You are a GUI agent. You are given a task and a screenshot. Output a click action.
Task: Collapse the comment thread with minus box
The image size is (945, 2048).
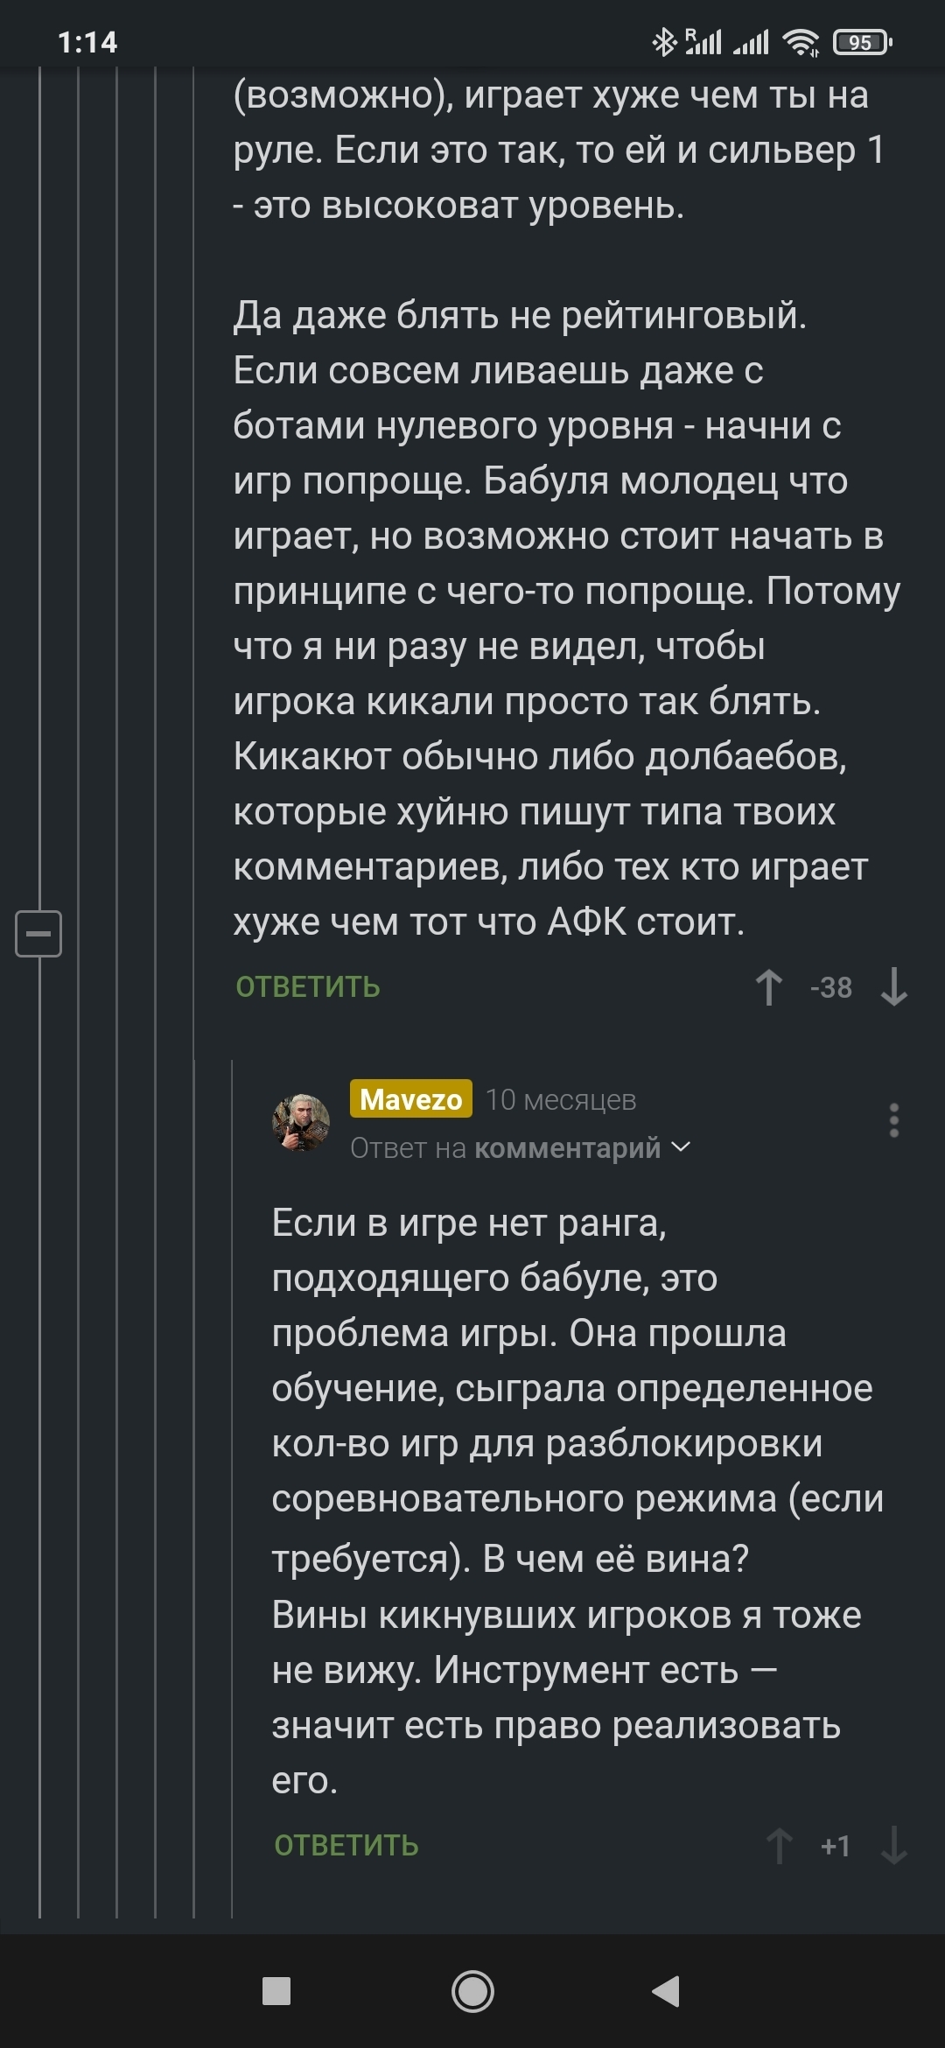click(38, 933)
